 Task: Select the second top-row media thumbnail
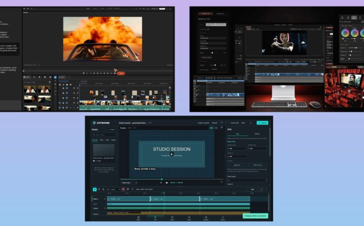point(44,89)
